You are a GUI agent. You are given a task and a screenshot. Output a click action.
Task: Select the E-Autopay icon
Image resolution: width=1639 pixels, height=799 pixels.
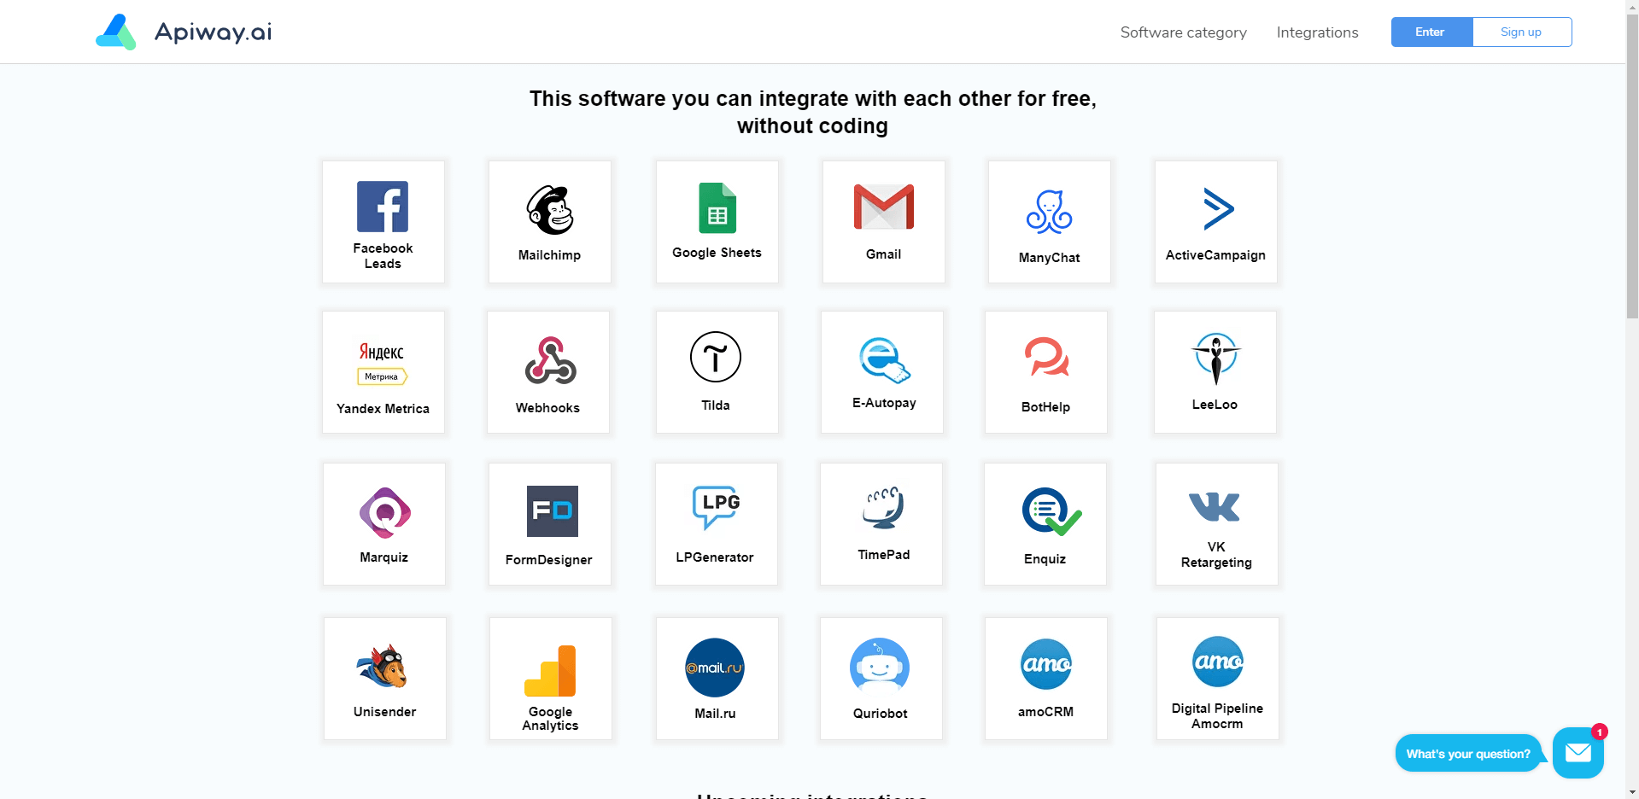pyautogui.click(x=885, y=360)
